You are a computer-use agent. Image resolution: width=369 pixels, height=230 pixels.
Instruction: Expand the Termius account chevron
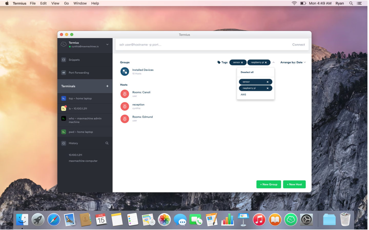tap(107, 44)
